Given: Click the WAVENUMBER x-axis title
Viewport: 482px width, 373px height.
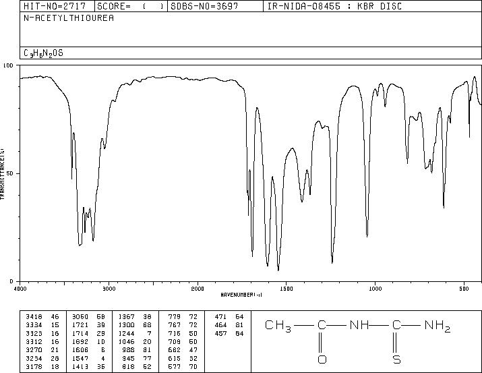Looking at the screenshot, I should (241, 295).
